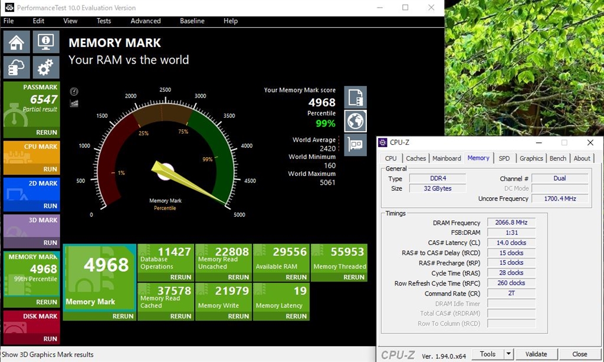Click the DRAM Frequency value field
This screenshot has width=604, height=362.
coord(511,222)
